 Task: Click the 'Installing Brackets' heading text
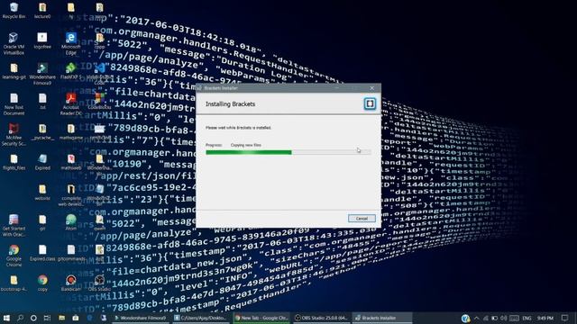pos(231,104)
